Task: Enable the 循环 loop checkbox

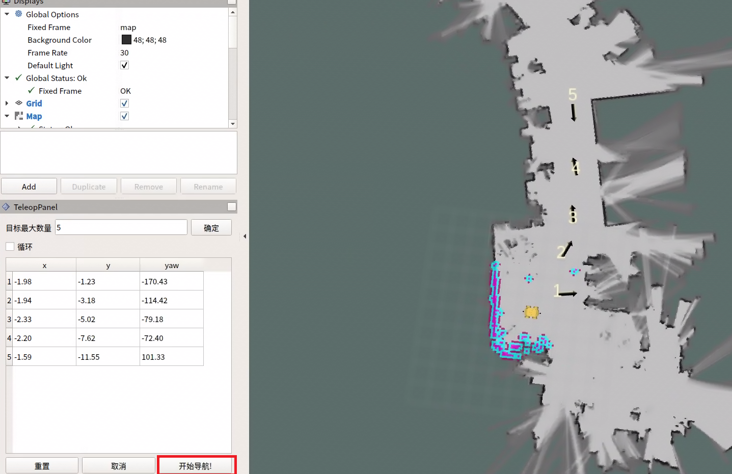Action: (10, 247)
